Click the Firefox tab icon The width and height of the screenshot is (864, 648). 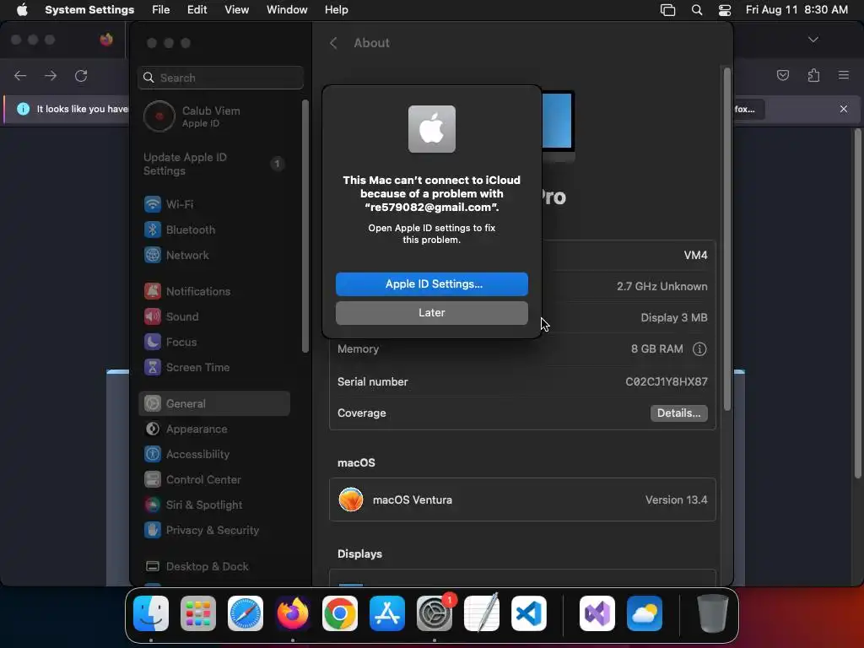coord(106,40)
